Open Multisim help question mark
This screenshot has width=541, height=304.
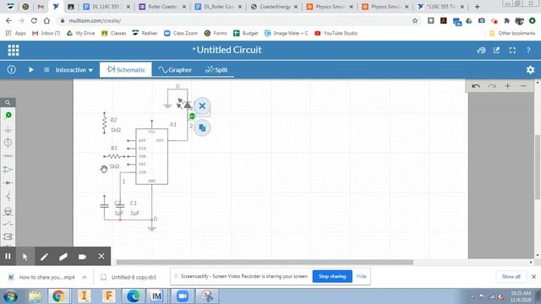coord(528,51)
